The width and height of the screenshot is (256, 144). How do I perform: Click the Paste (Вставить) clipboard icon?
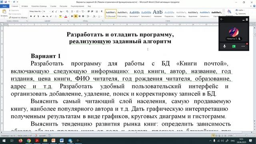tap(4, 12)
